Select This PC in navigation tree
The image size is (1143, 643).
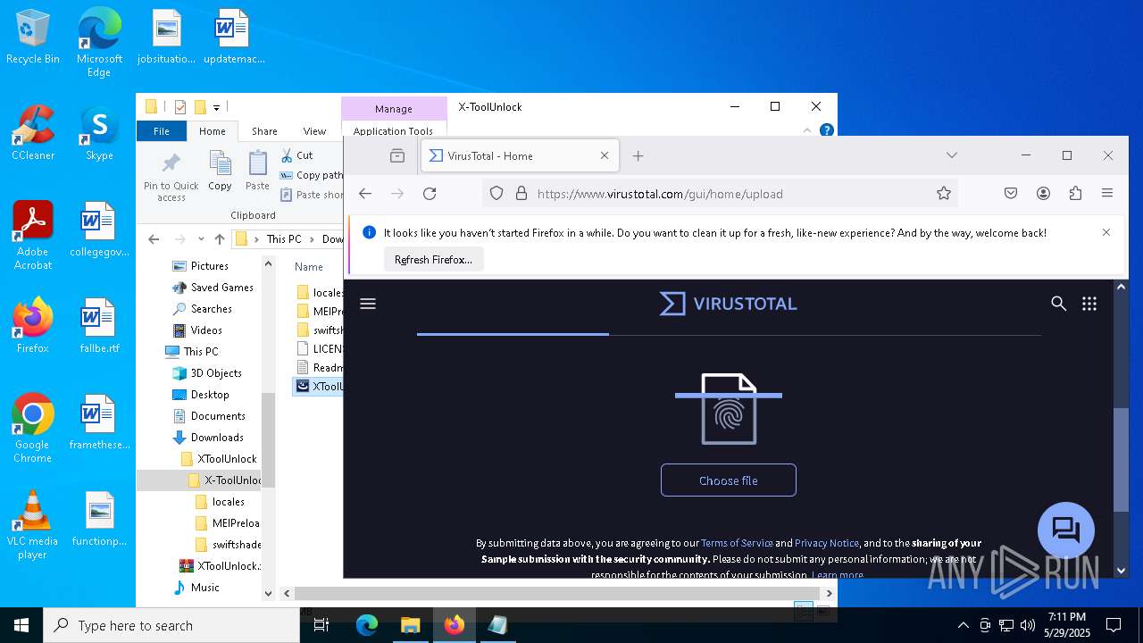tap(201, 352)
